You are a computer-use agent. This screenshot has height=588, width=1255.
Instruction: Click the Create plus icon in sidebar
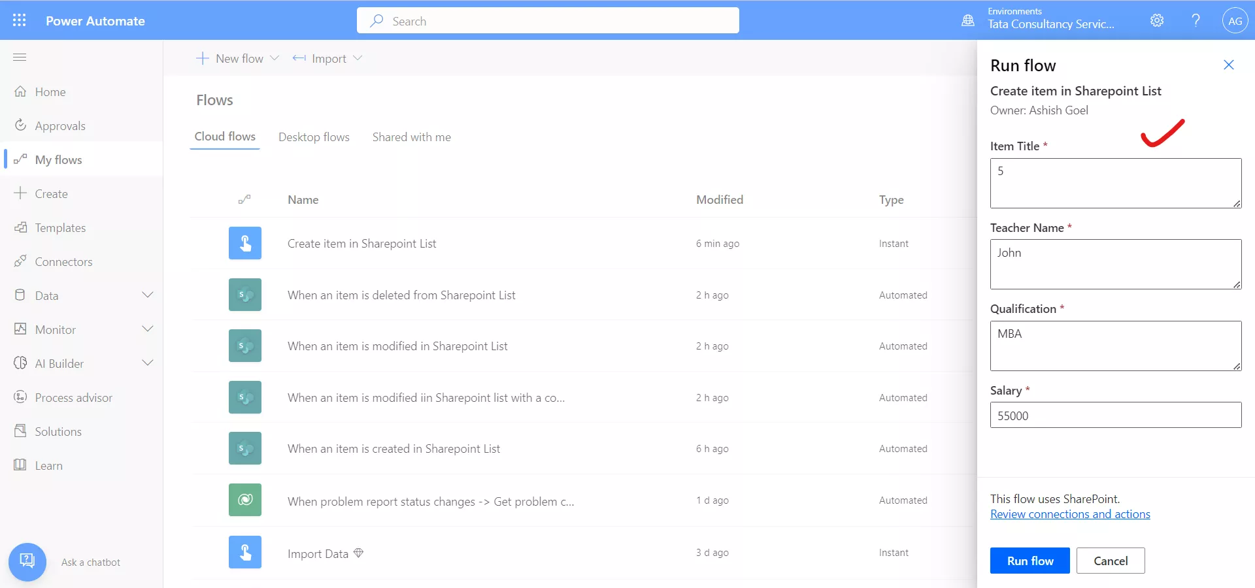pyautogui.click(x=21, y=193)
